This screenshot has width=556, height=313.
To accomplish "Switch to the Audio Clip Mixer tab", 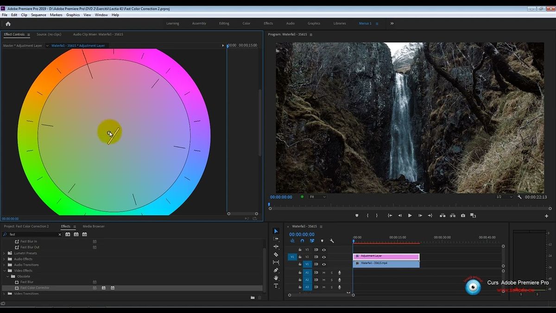I will coord(98,34).
